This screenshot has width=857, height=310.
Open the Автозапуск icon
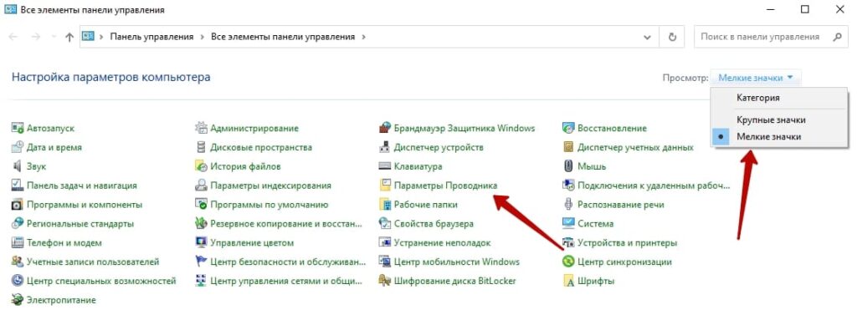[x=18, y=128]
